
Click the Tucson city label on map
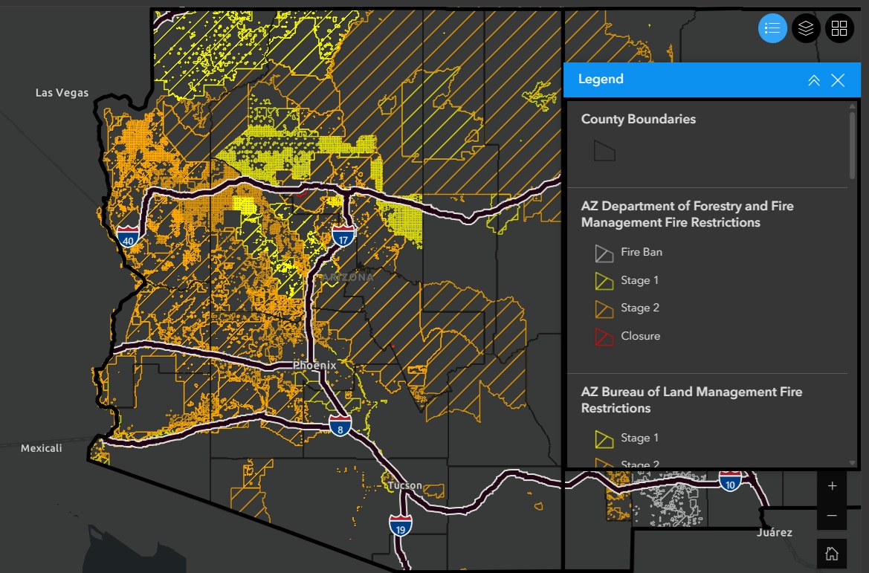[x=404, y=485]
